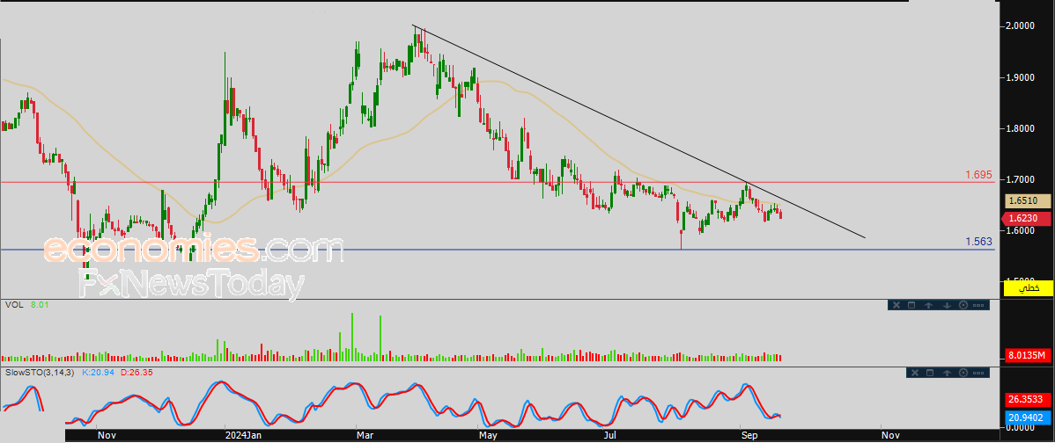Viewport: 1055px width, 443px height.
Task: Select the VOL indicator label
Action: coord(14,305)
